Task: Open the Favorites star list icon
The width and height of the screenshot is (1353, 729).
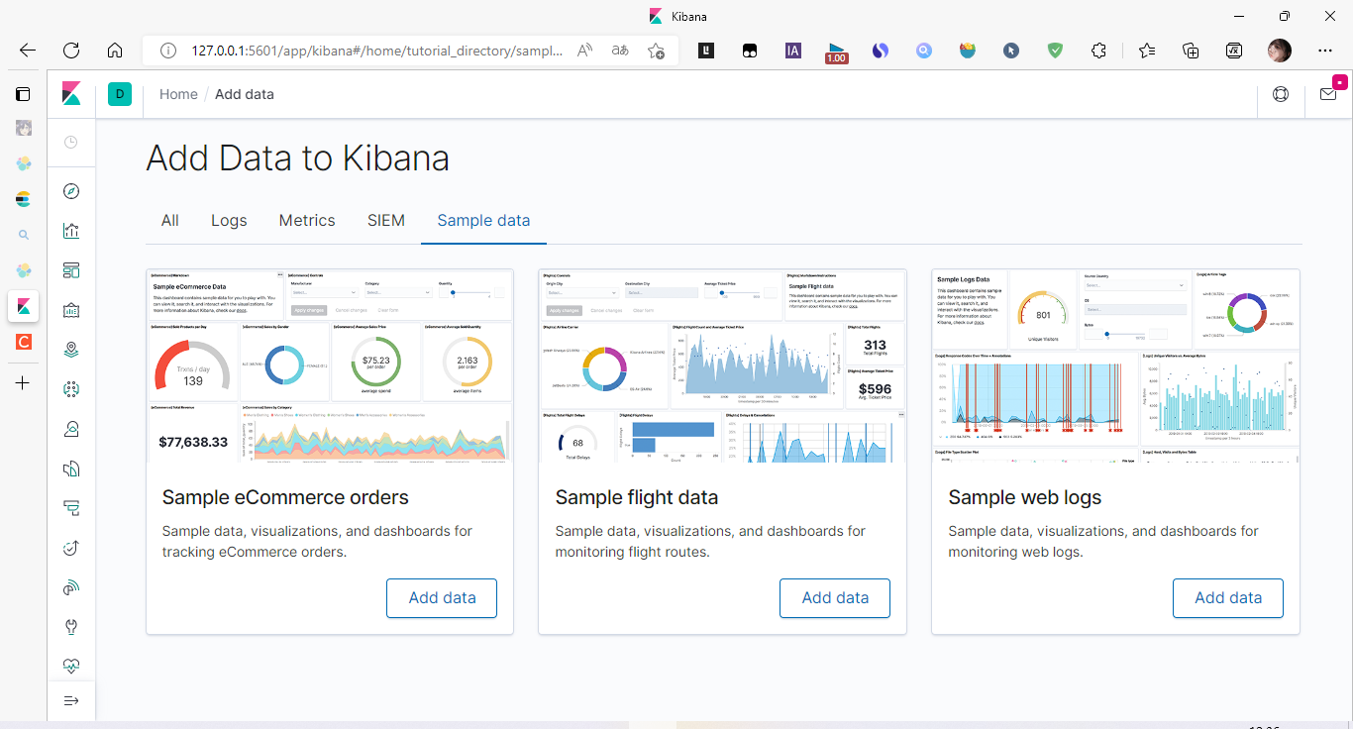Action: click(1147, 51)
